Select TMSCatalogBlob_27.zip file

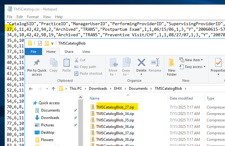[115, 107]
